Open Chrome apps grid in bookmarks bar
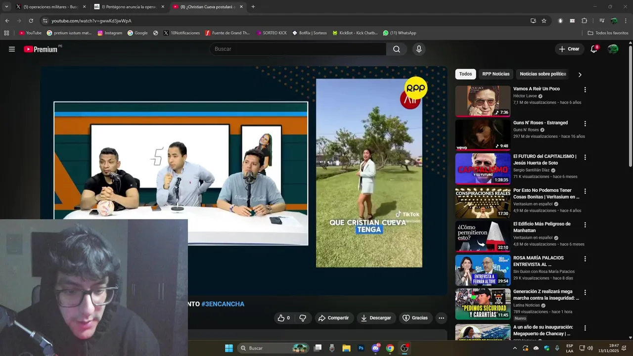This screenshot has width=633, height=356. 6,33
